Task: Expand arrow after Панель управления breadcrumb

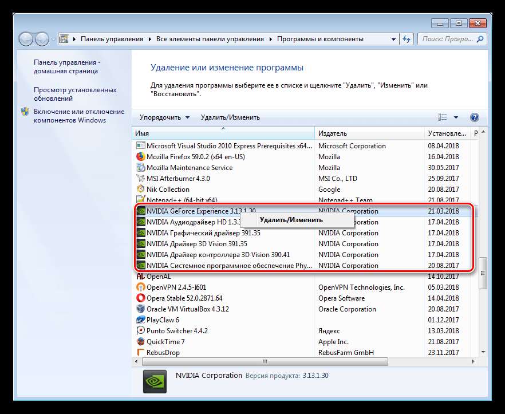Action: (x=150, y=40)
